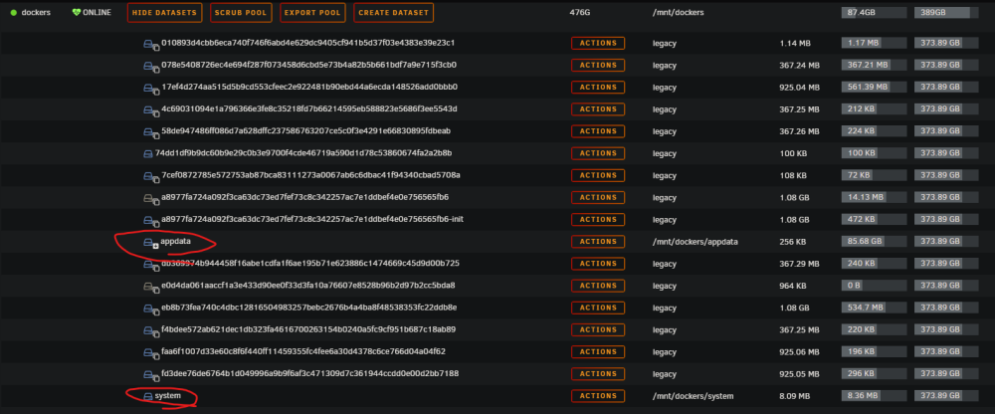The width and height of the screenshot is (995, 414).
Task: Select the appdata dataset name
Action: [x=176, y=241]
